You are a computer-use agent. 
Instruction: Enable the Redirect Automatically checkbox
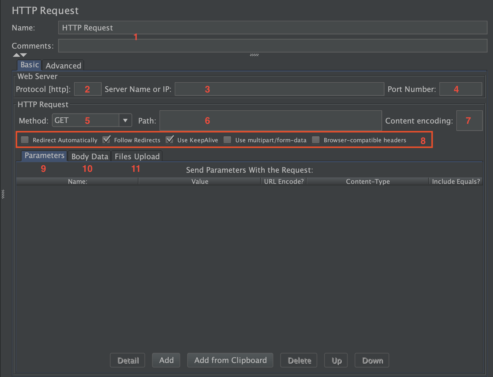click(25, 140)
